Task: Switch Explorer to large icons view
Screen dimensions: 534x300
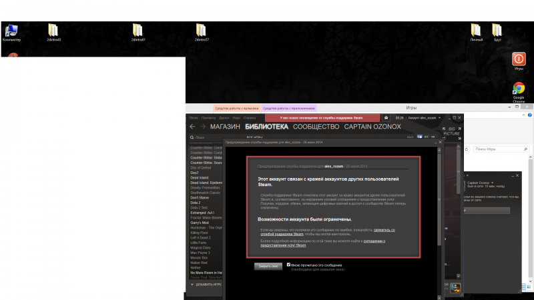Action: click(x=529, y=287)
